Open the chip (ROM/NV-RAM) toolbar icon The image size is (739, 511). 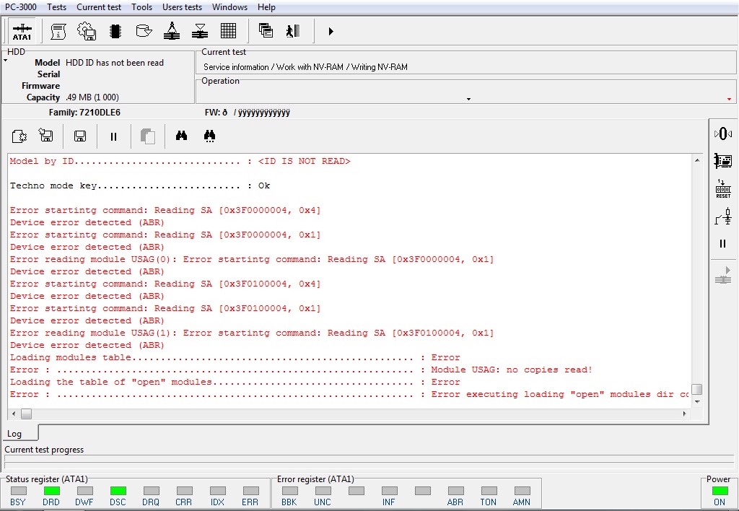(x=115, y=31)
